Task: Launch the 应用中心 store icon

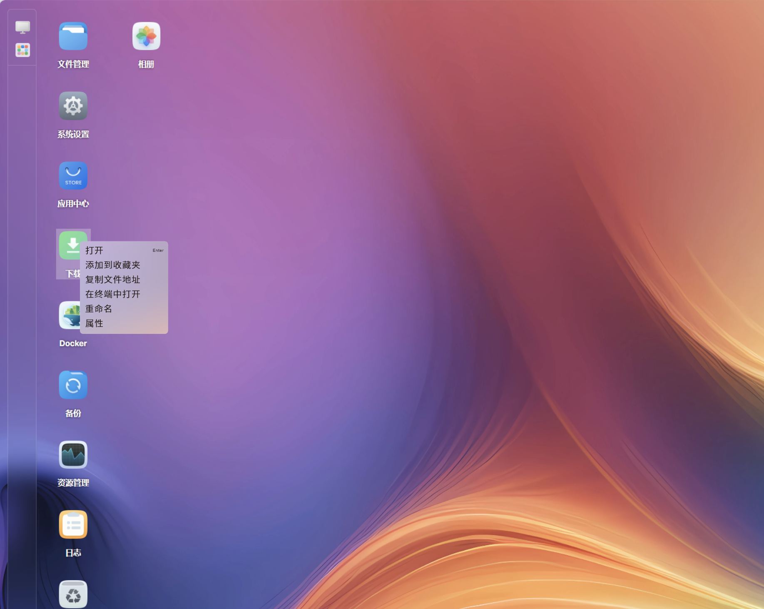Action: (x=73, y=175)
